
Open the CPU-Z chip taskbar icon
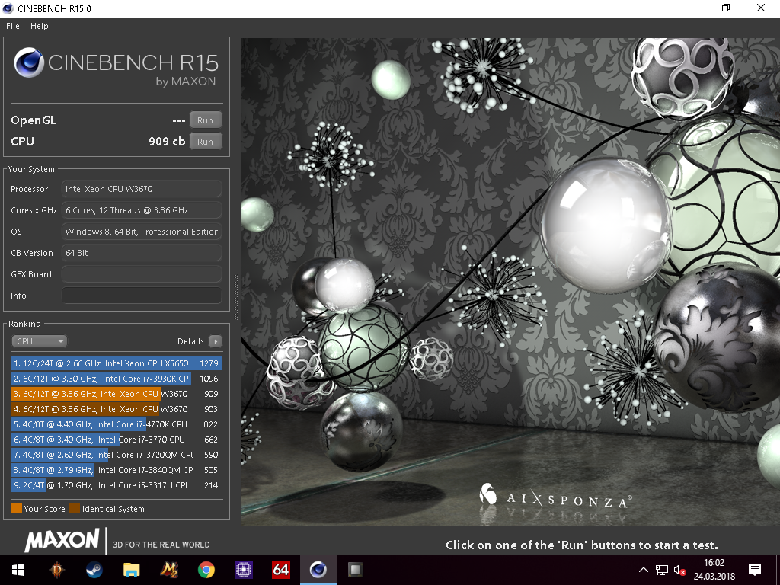[x=243, y=570]
